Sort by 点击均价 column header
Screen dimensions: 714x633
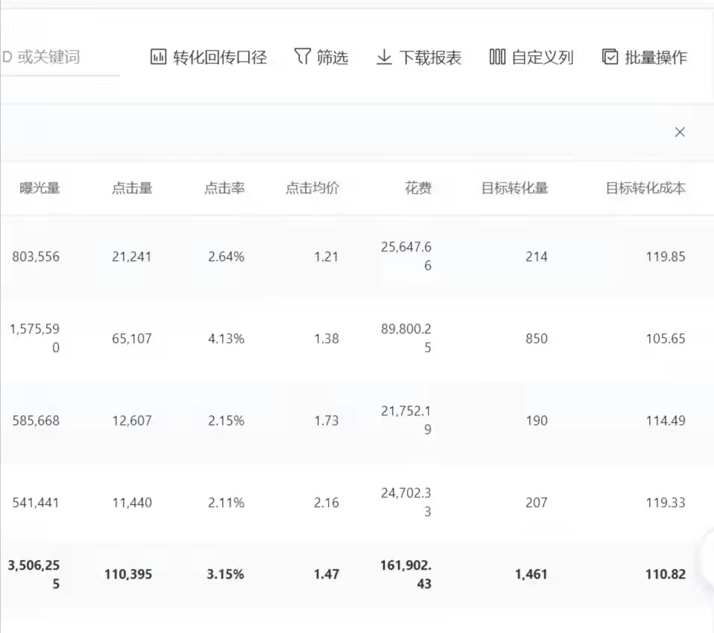(x=312, y=188)
